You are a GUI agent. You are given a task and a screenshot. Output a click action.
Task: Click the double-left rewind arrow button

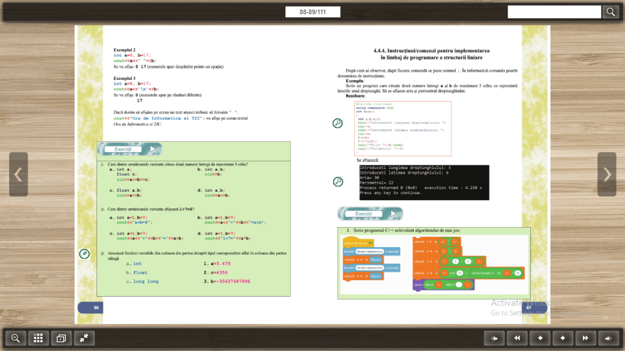pyautogui.click(x=517, y=338)
